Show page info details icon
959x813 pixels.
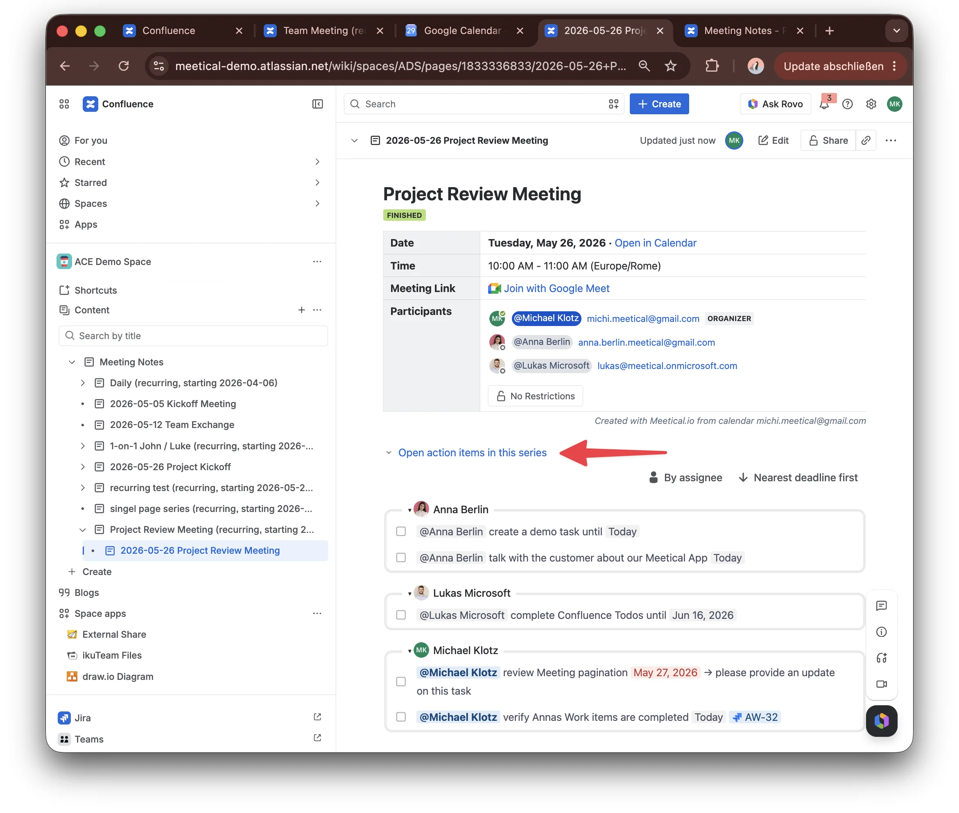pyautogui.click(x=882, y=632)
